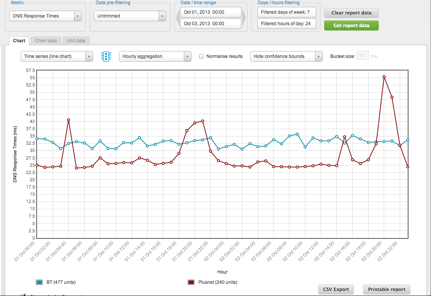This screenshot has height=296, width=431.
Task: Click the left date range arrow
Action: (x=177, y=18)
